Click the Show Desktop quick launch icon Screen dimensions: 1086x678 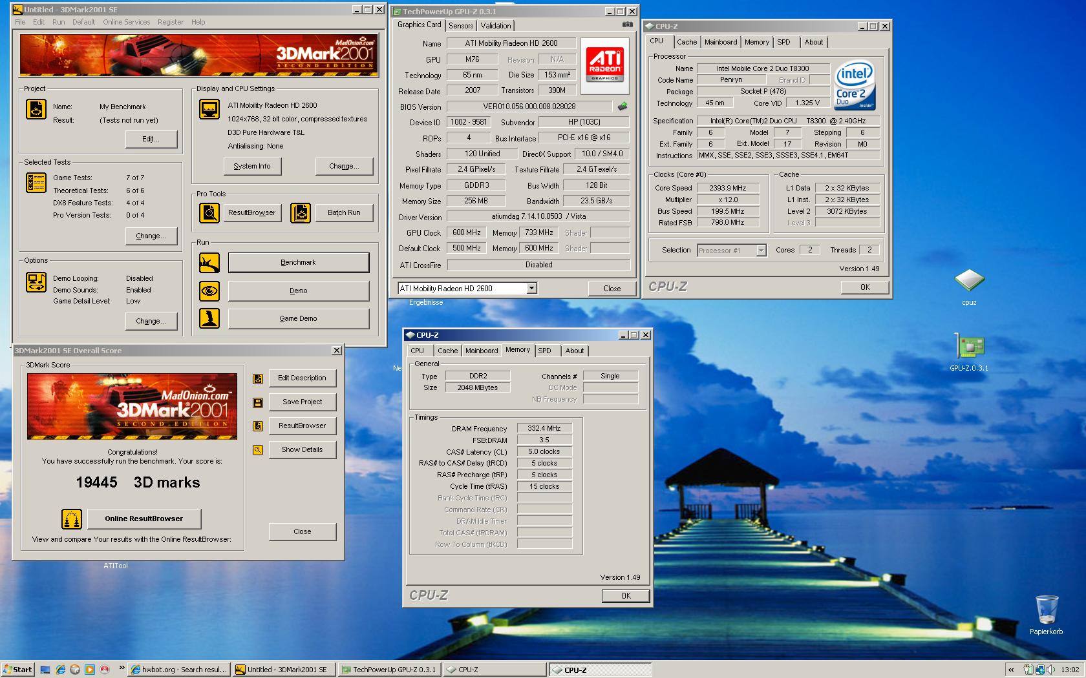click(x=45, y=670)
